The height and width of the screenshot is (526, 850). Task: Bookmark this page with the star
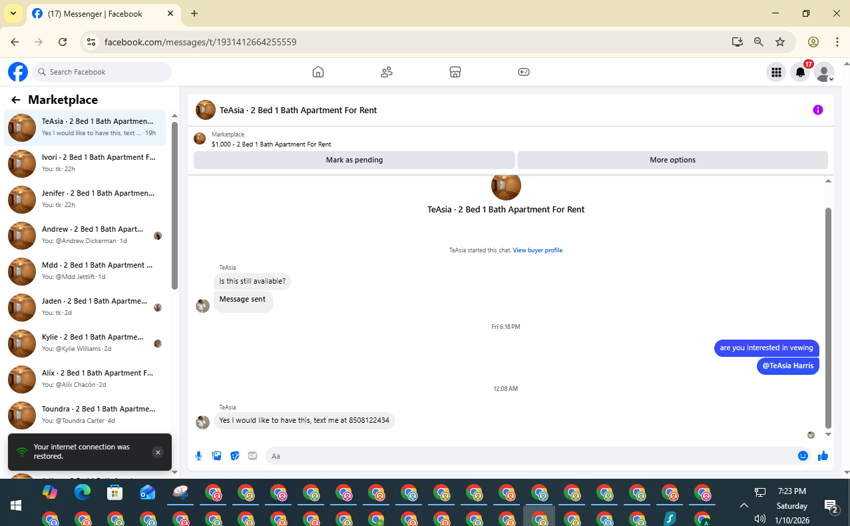click(780, 42)
